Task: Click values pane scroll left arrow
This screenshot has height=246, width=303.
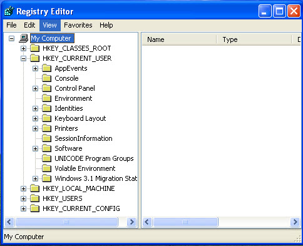Action: pyautogui.click(x=147, y=222)
